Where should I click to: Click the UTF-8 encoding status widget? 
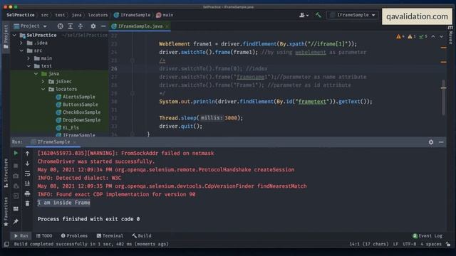pyautogui.click(x=409, y=244)
